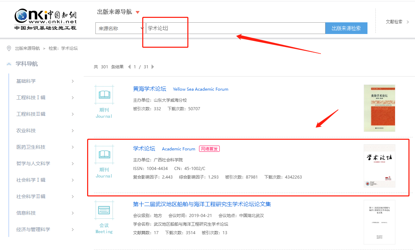Select 农业科技 in subject navigation
Image resolution: width=415 pixels, height=250 pixels.
click(26, 130)
